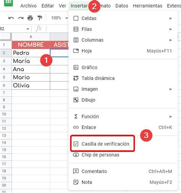This screenshot has width=181, height=193.
Task: Click the print icon
Action: (x=30, y=18)
